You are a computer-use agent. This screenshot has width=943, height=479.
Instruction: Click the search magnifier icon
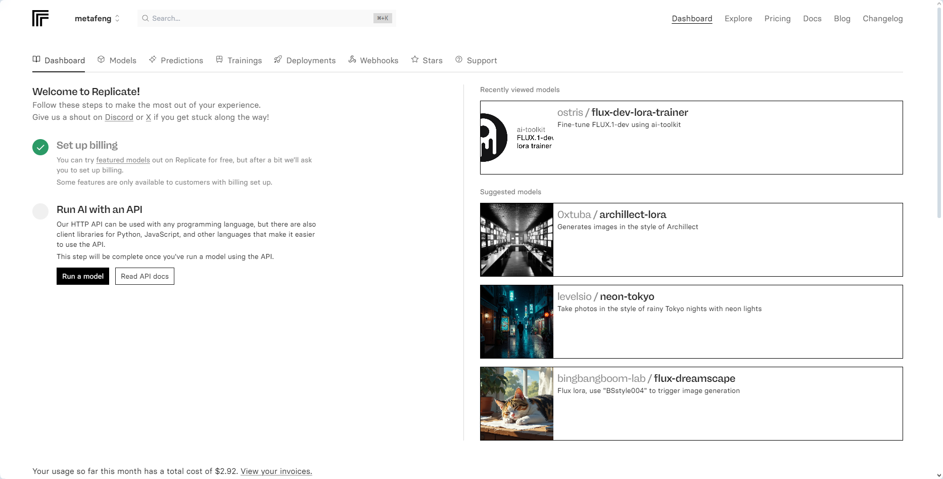click(x=146, y=18)
